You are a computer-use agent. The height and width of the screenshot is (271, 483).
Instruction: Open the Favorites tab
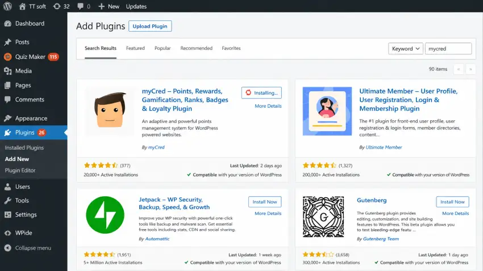click(231, 48)
